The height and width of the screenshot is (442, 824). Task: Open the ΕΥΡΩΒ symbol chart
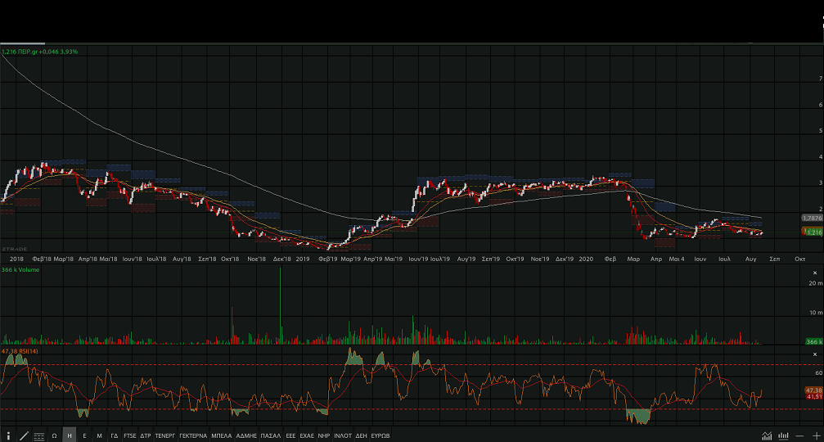tap(380, 435)
